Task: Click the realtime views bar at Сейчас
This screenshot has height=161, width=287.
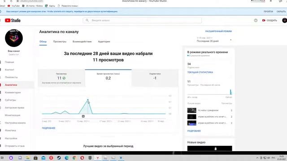Action: coord(230,92)
